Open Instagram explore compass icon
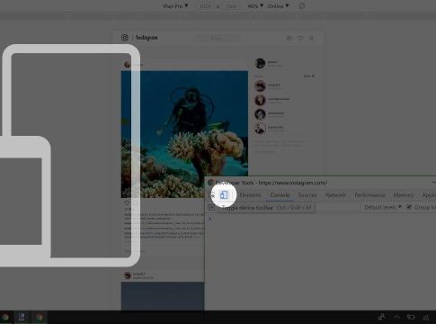 (x=289, y=39)
